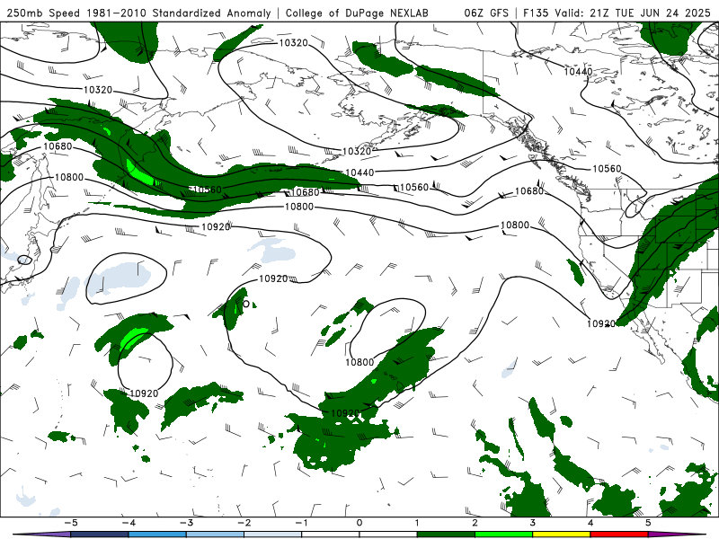The height and width of the screenshot is (539, 719).
Task: Click the '-3' colorbar tick label
Action: (186, 523)
